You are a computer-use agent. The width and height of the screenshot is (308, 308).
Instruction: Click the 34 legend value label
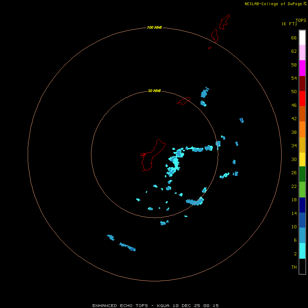pos(294,145)
